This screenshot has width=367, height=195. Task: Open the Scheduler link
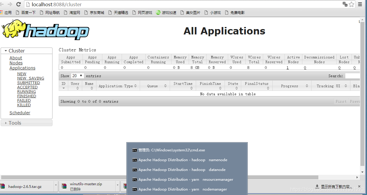[x=20, y=113]
